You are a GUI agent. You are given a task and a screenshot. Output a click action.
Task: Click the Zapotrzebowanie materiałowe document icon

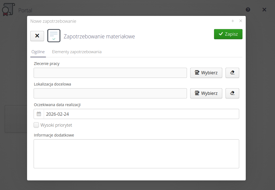point(54,36)
